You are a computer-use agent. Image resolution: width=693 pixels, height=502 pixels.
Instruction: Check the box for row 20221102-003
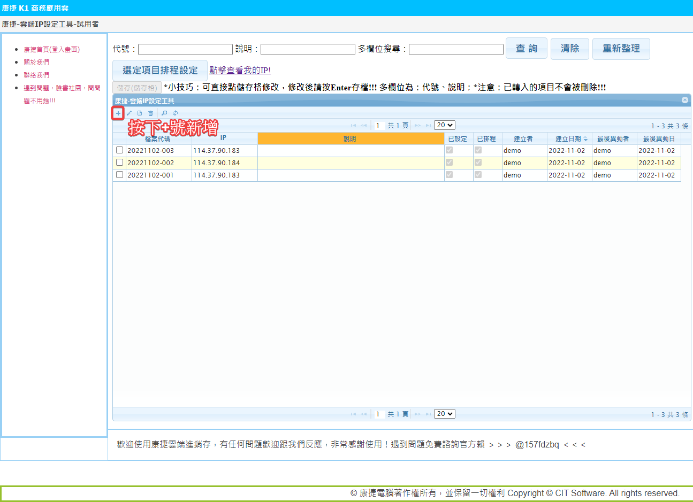119,150
